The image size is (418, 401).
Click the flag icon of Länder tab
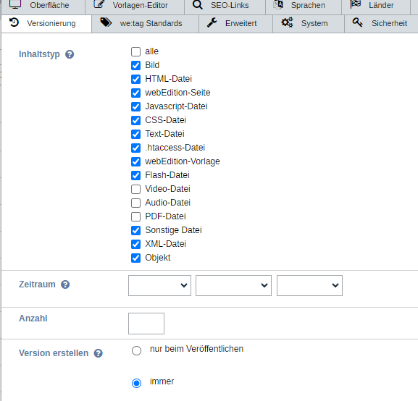(x=356, y=4)
